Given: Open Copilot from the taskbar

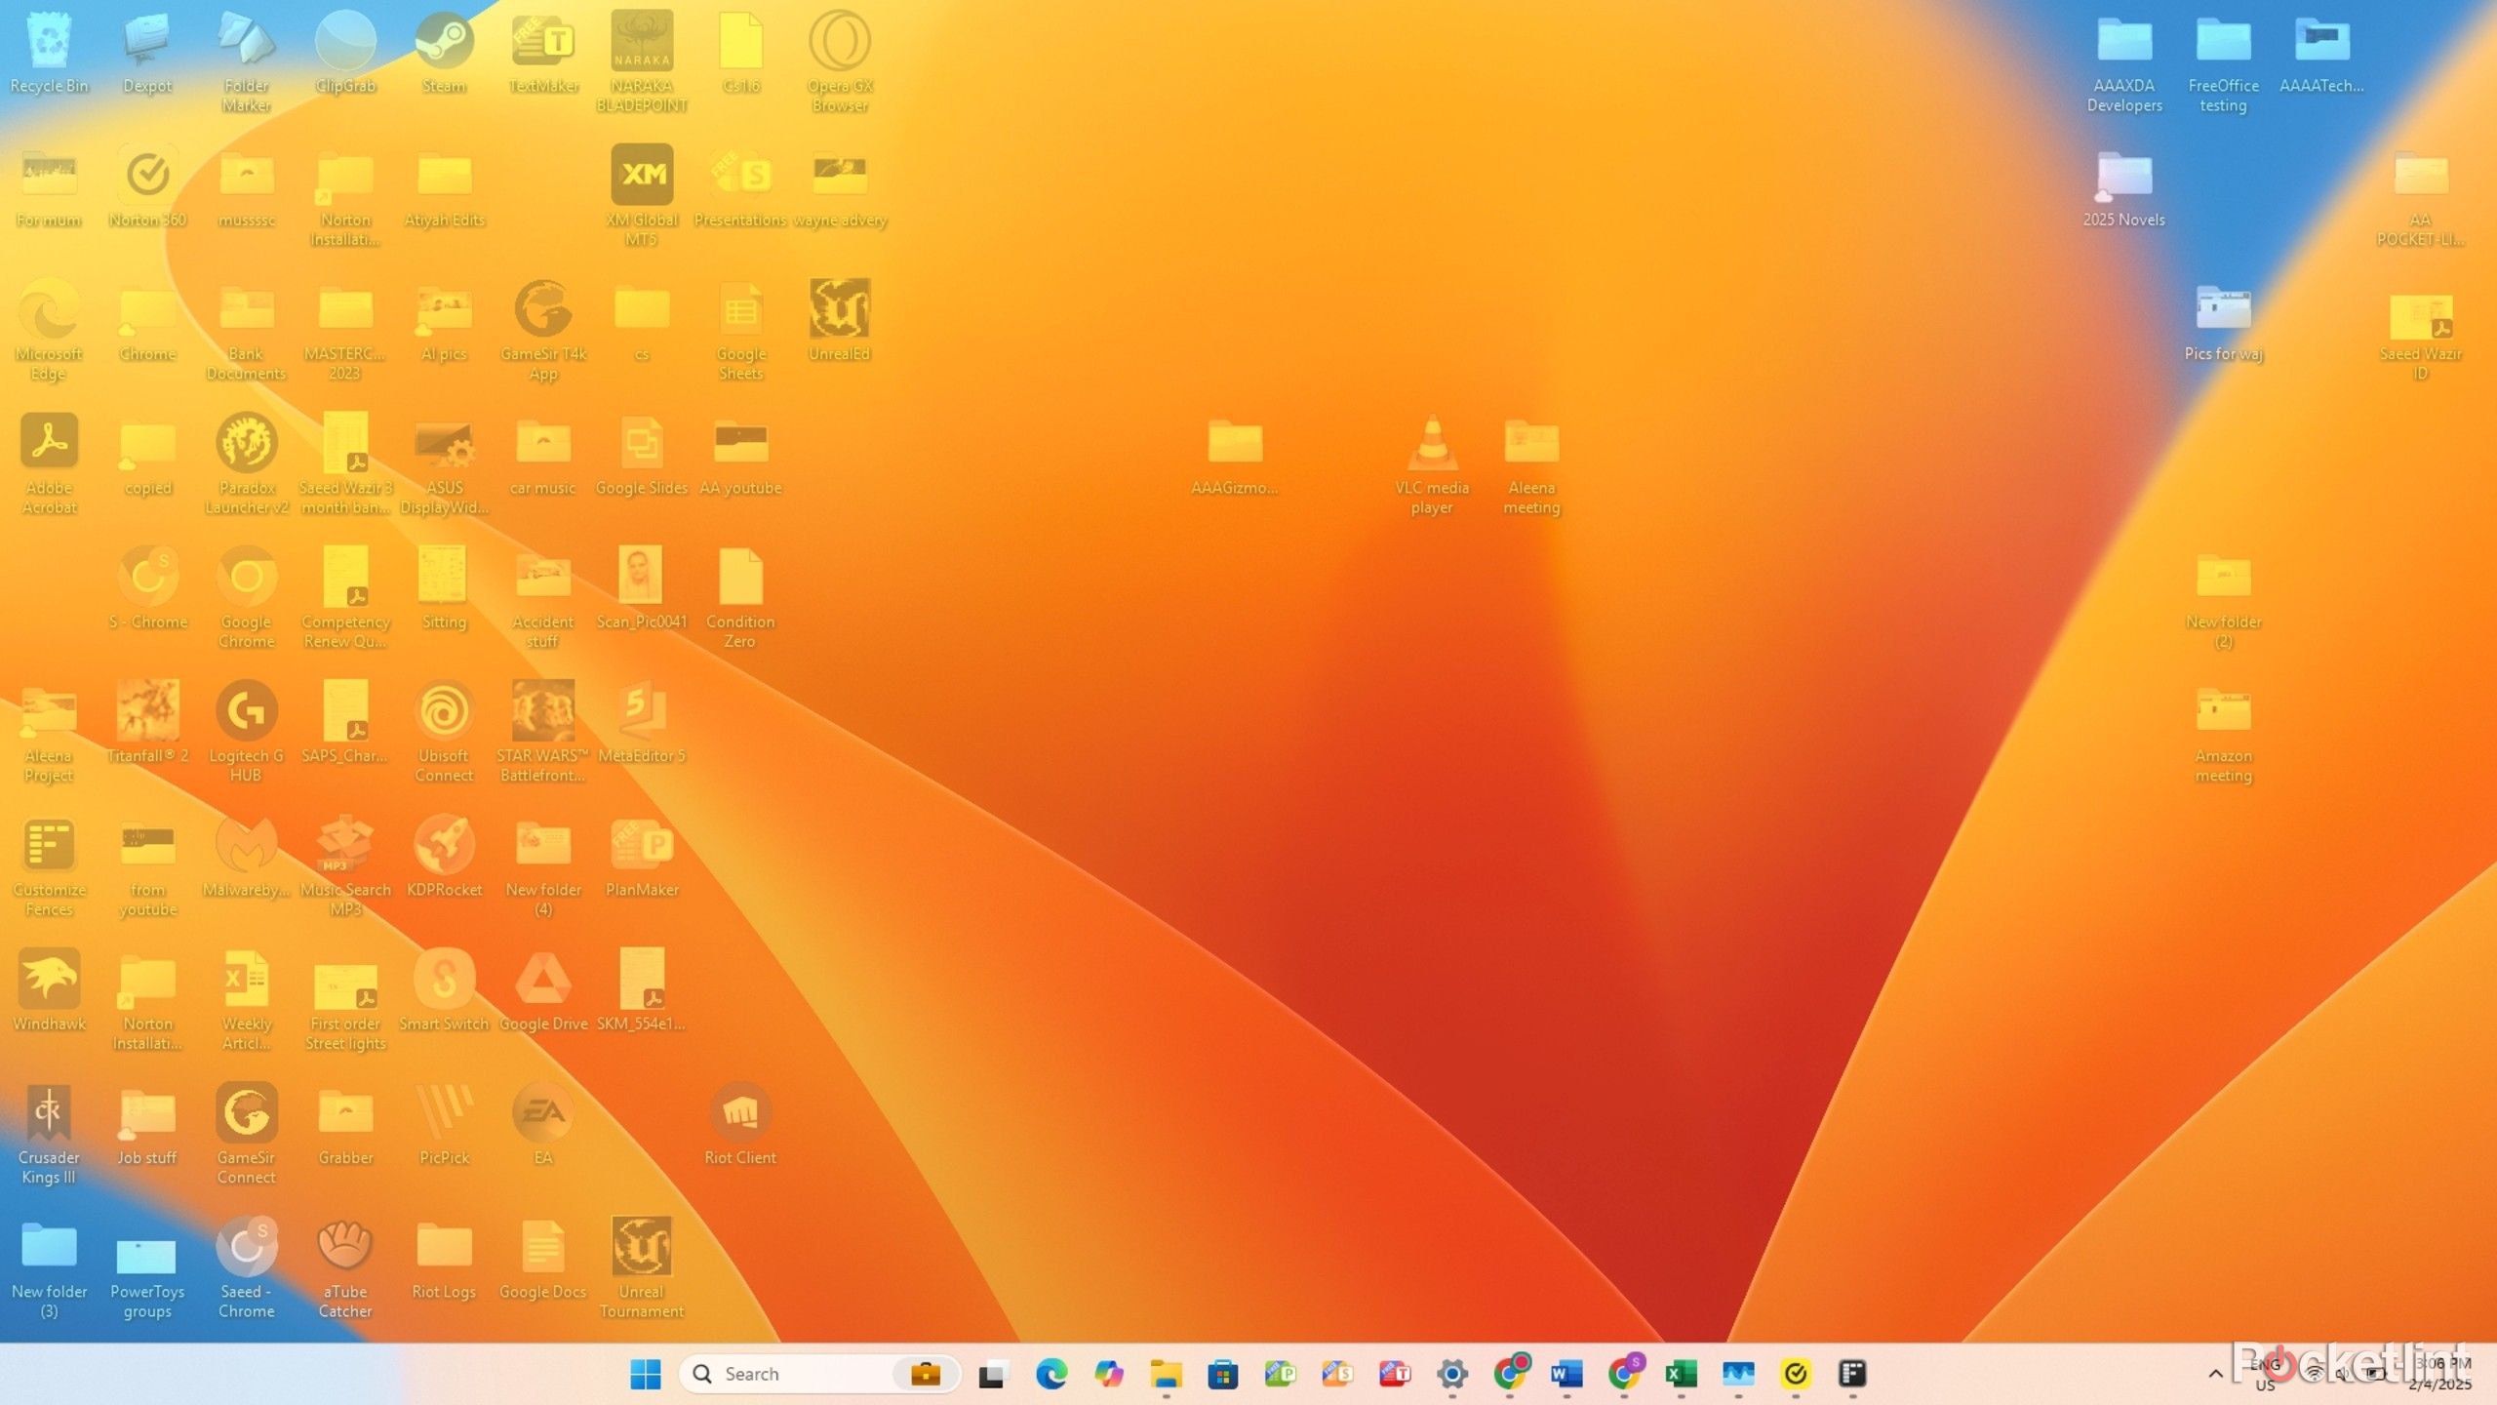Looking at the screenshot, I should click(1108, 1374).
